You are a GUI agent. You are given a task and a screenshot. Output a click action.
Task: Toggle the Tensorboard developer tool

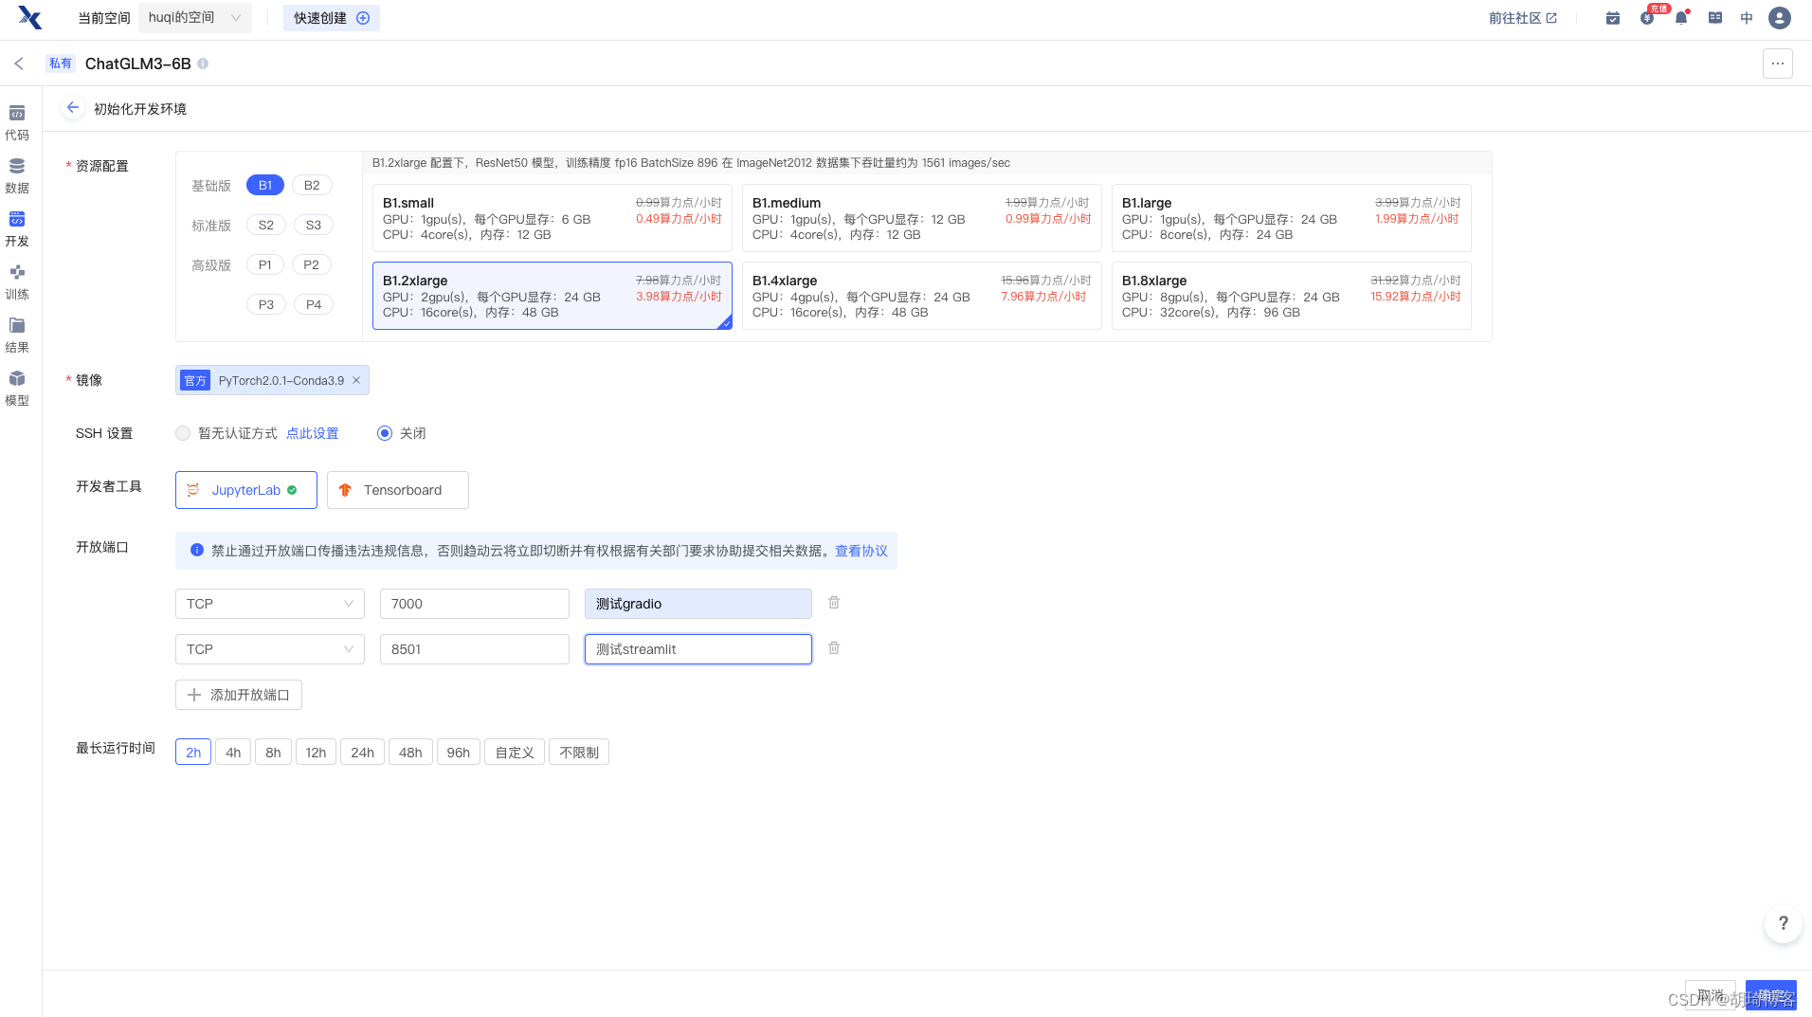pyautogui.click(x=398, y=490)
